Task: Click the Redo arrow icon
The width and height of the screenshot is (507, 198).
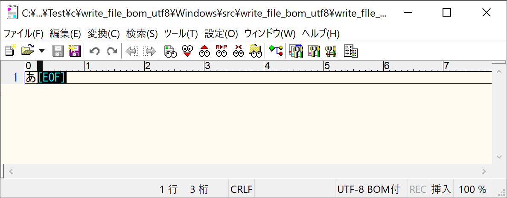Action: [112, 51]
